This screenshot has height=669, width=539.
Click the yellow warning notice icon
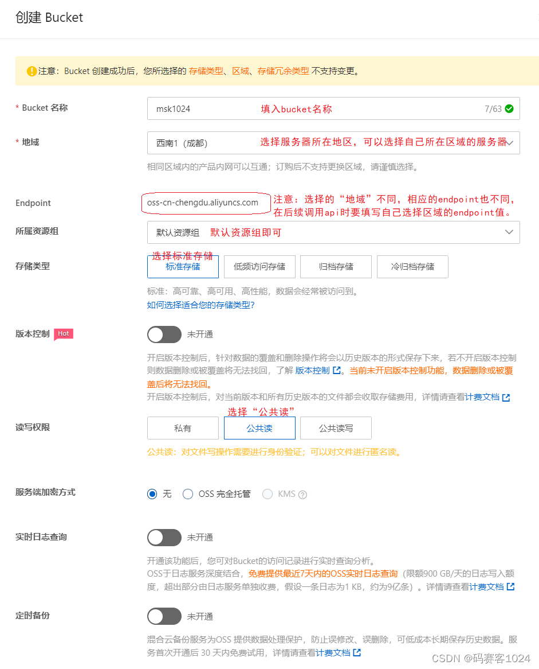[x=32, y=71]
